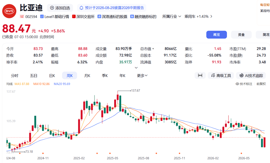
Task: Click the 深港通标的股票 label
Action: coord(114,17)
